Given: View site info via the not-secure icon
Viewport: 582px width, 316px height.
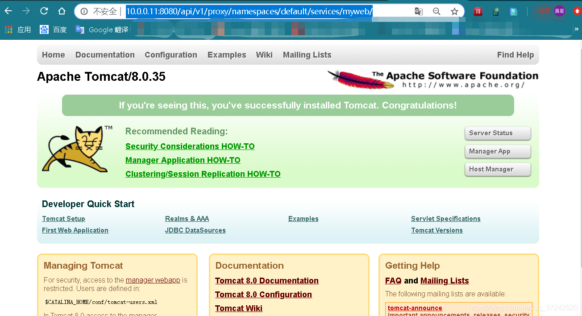Looking at the screenshot, I should click(x=84, y=12).
